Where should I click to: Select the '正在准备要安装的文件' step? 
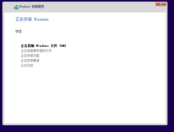pos(36,51)
